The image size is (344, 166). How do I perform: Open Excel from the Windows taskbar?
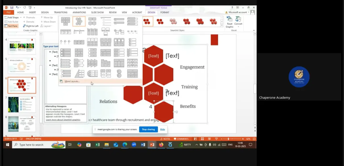97,145
